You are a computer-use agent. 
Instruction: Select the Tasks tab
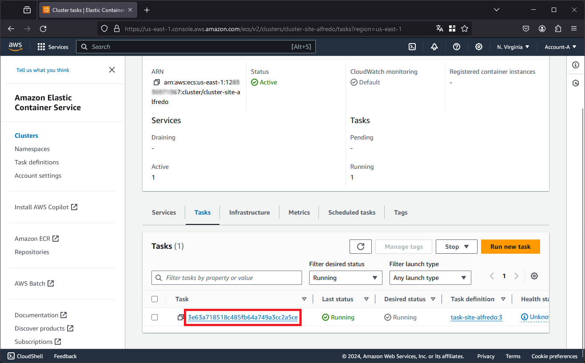[203, 212]
